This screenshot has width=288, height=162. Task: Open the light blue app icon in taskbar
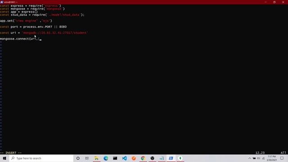click(x=162, y=158)
